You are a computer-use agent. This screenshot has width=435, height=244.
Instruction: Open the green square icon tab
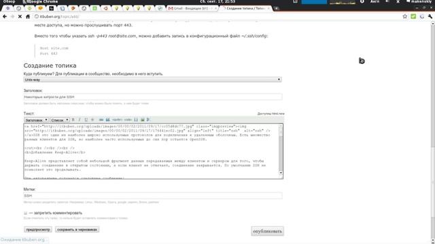click(94, 8)
